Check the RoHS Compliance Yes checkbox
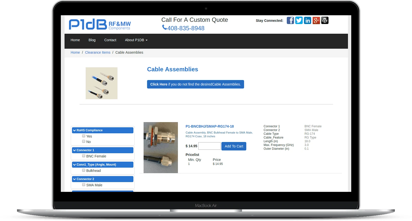 [84, 136]
